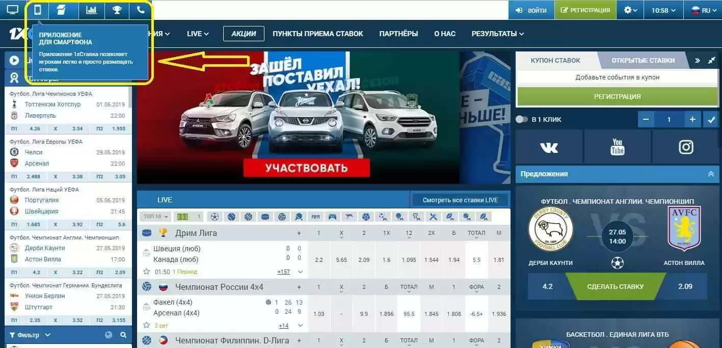Filter live events by volleyball icon
Screen dimensions: 722x348
282,217
